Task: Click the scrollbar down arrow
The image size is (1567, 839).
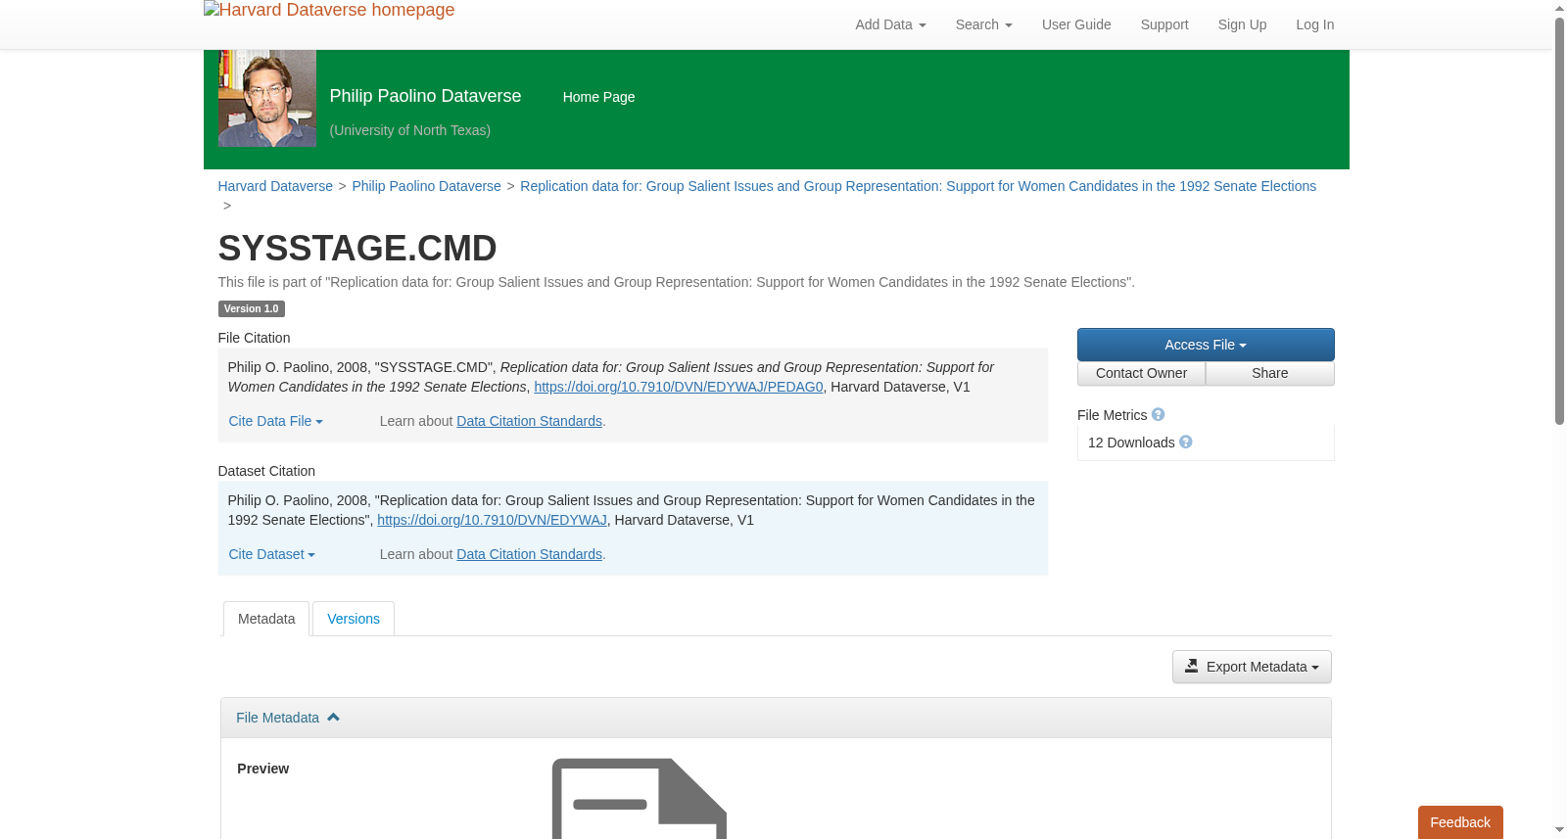Action: coord(1559,830)
